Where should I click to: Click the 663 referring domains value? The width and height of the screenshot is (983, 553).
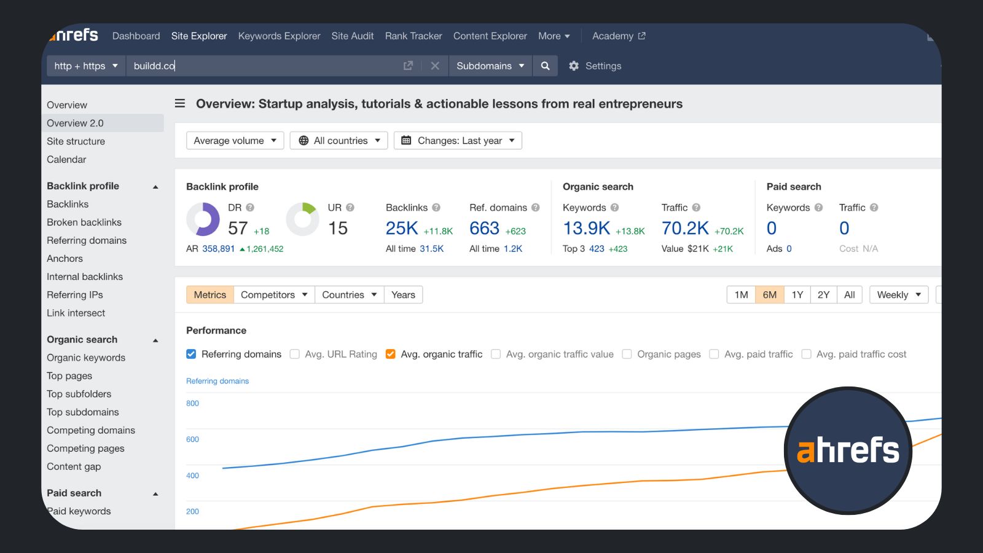click(484, 228)
